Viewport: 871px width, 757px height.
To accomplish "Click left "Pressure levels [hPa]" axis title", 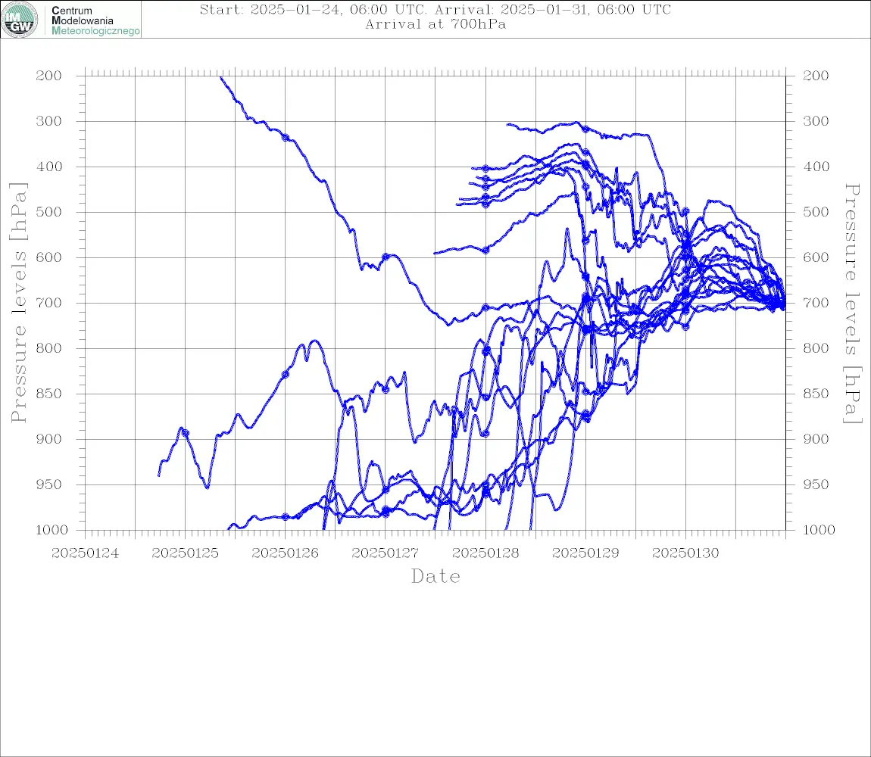I will (x=18, y=303).
